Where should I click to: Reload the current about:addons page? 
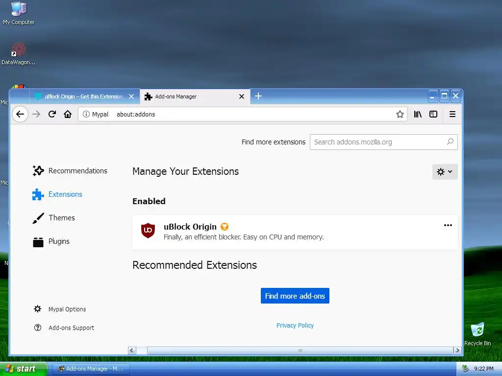pos(52,114)
